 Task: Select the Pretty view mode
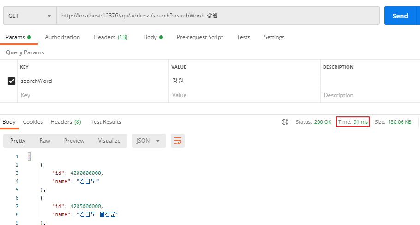pyautogui.click(x=18, y=141)
